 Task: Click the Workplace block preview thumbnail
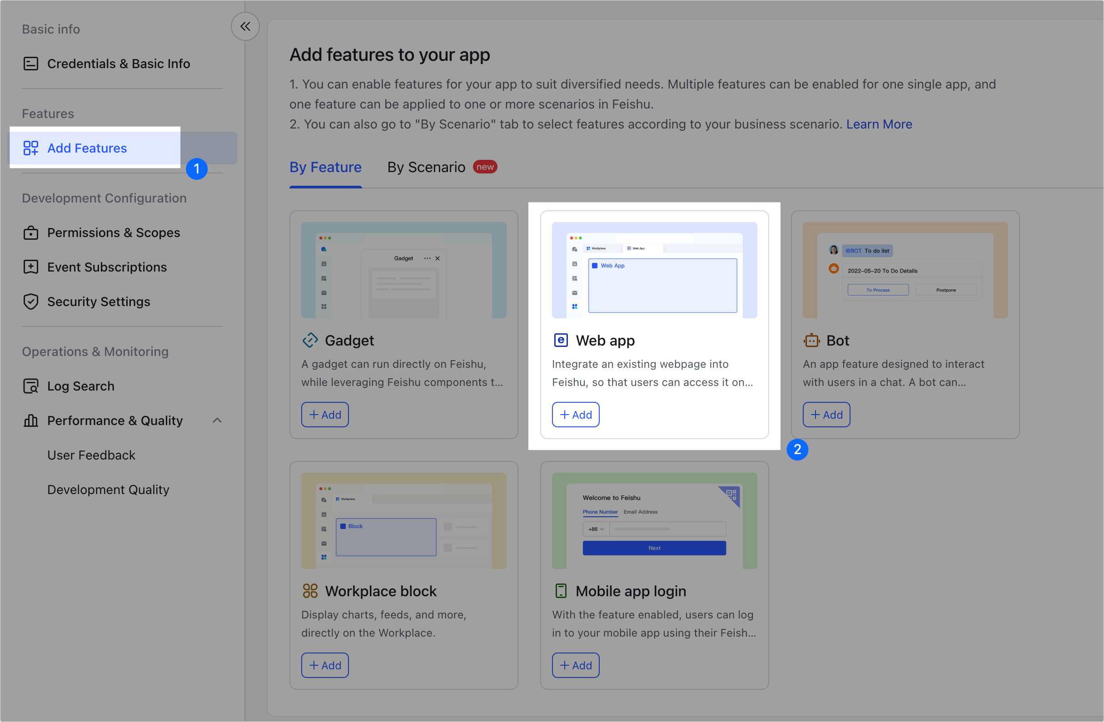[403, 520]
